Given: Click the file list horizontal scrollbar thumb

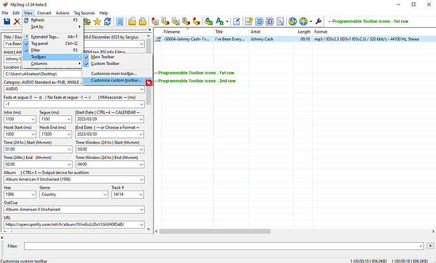Looking at the screenshot, I should pyautogui.click(x=215, y=231).
